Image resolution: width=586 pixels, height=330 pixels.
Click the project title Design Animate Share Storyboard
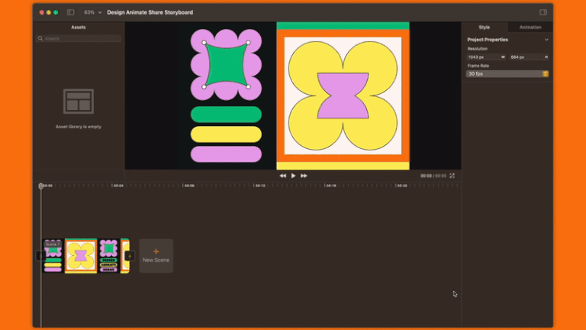(x=150, y=12)
